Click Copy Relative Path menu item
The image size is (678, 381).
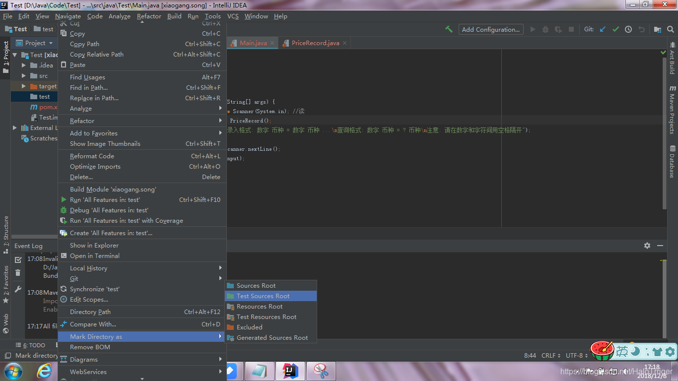(142, 54)
